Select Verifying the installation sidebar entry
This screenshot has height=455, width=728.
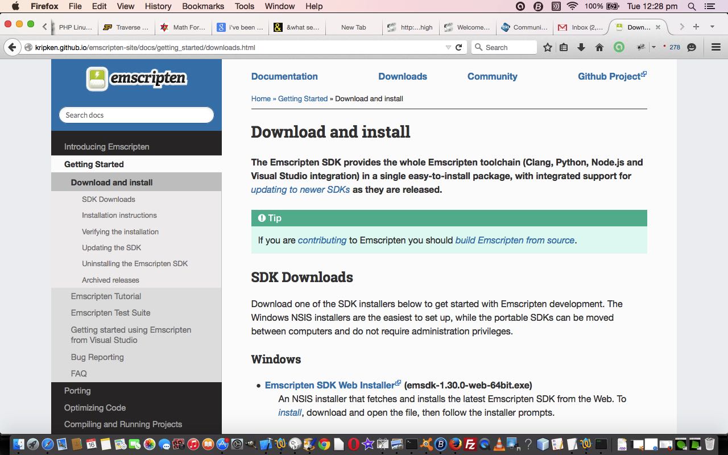point(136,231)
